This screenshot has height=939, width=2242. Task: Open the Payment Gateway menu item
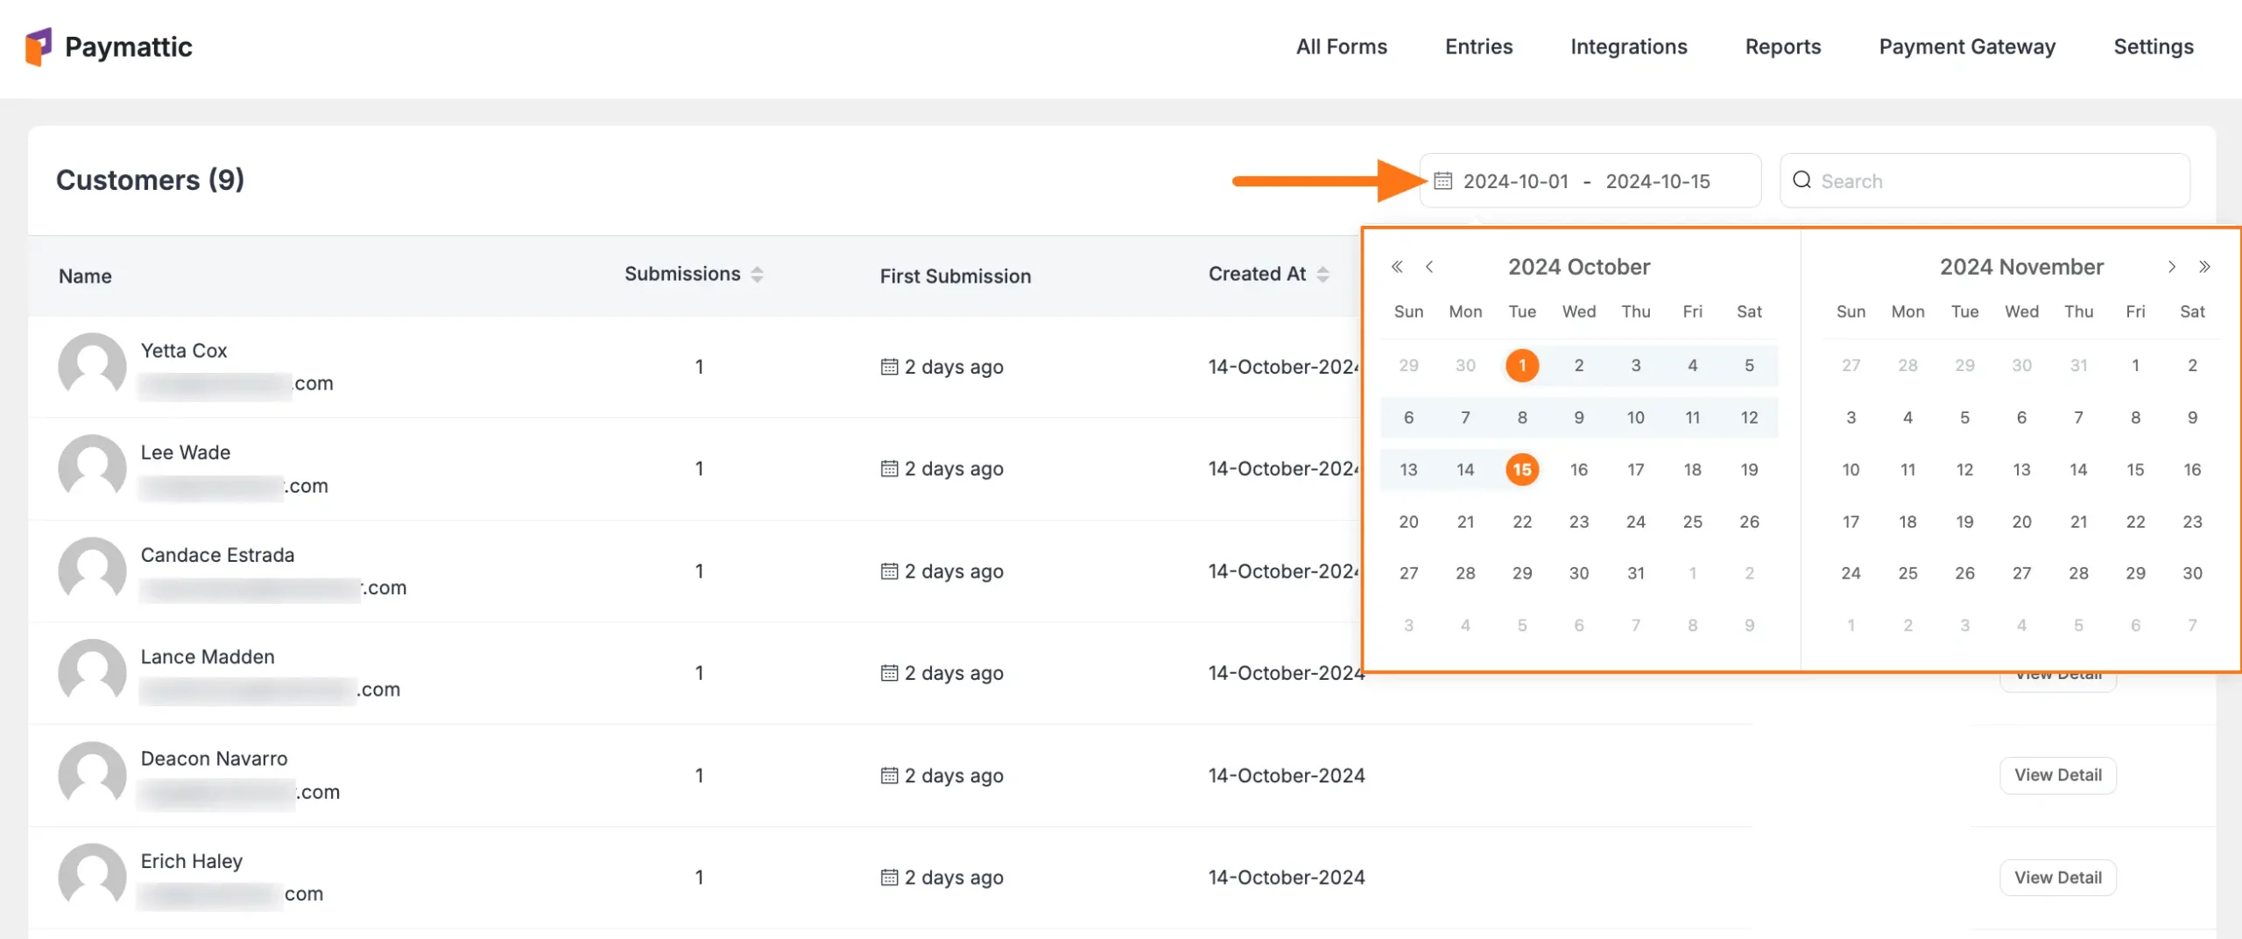1967,46
